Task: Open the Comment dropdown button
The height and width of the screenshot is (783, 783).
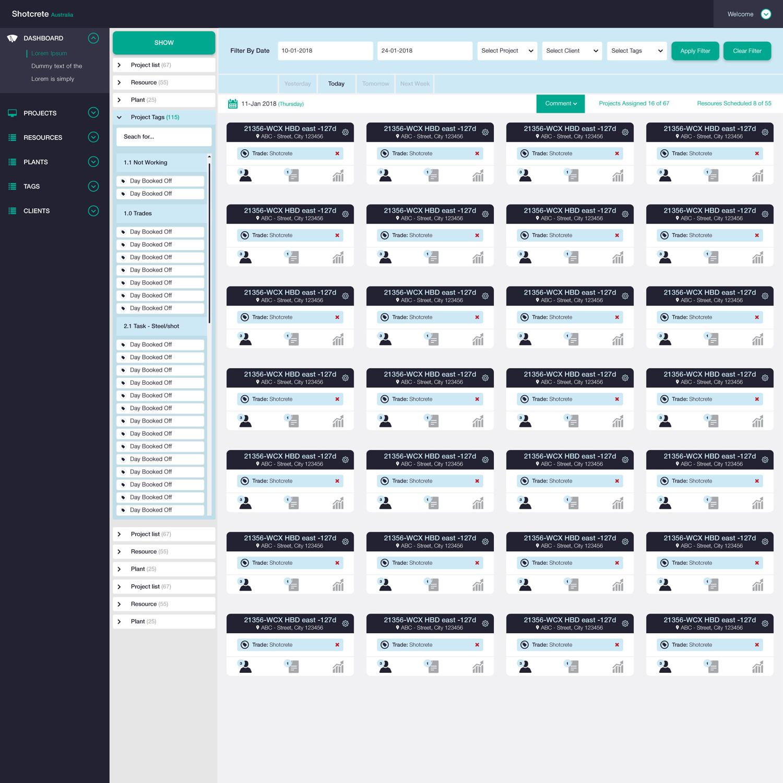Action: (561, 103)
